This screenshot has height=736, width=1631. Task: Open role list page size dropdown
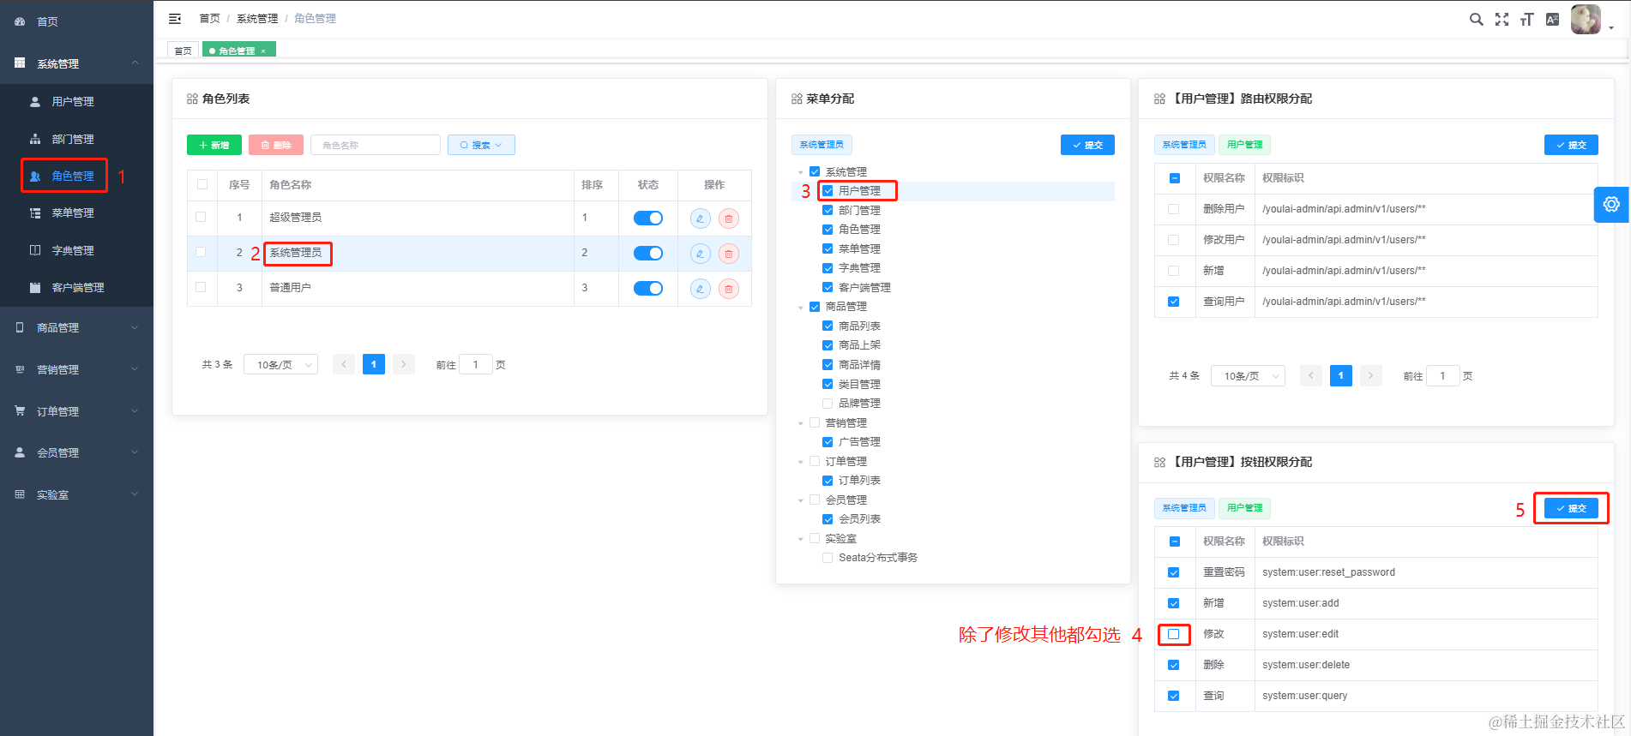click(x=281, y=364)
